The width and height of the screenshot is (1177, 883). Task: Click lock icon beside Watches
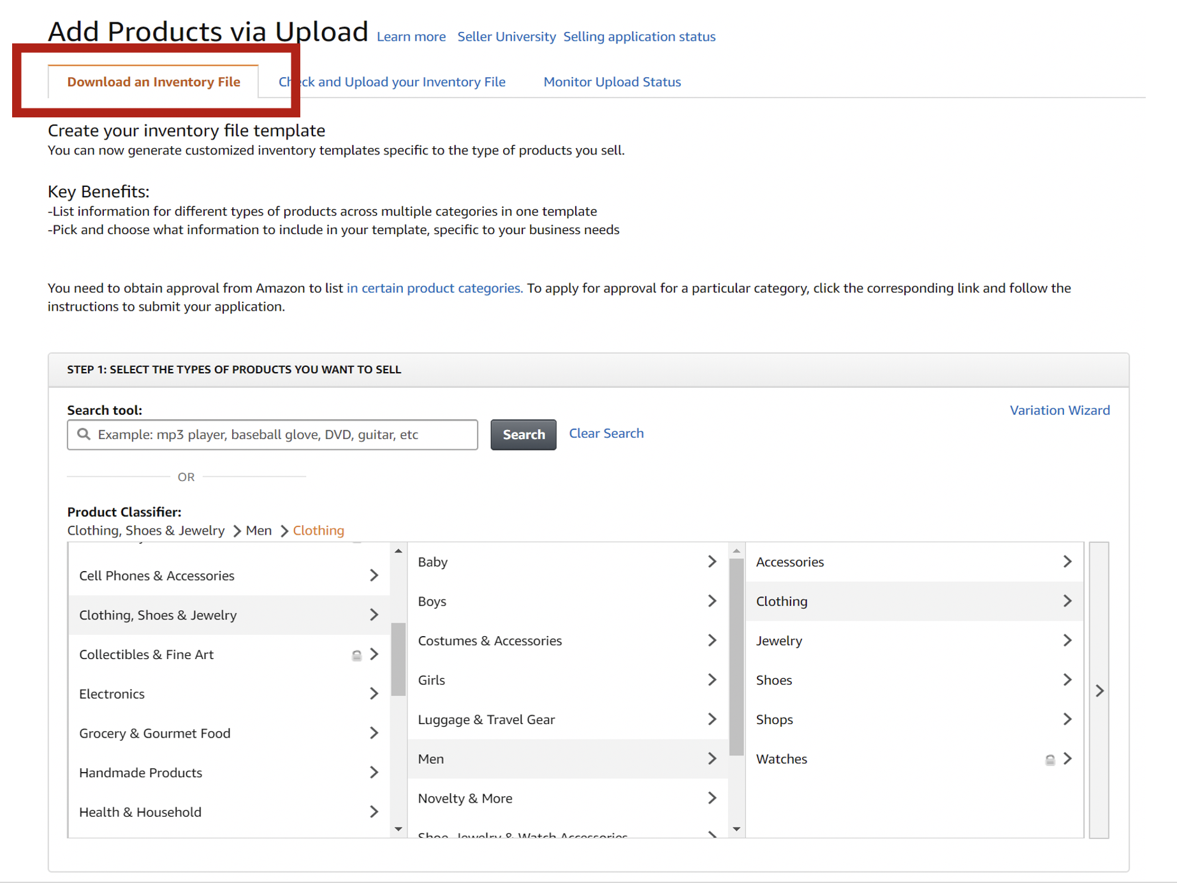tap(1050, 760)
